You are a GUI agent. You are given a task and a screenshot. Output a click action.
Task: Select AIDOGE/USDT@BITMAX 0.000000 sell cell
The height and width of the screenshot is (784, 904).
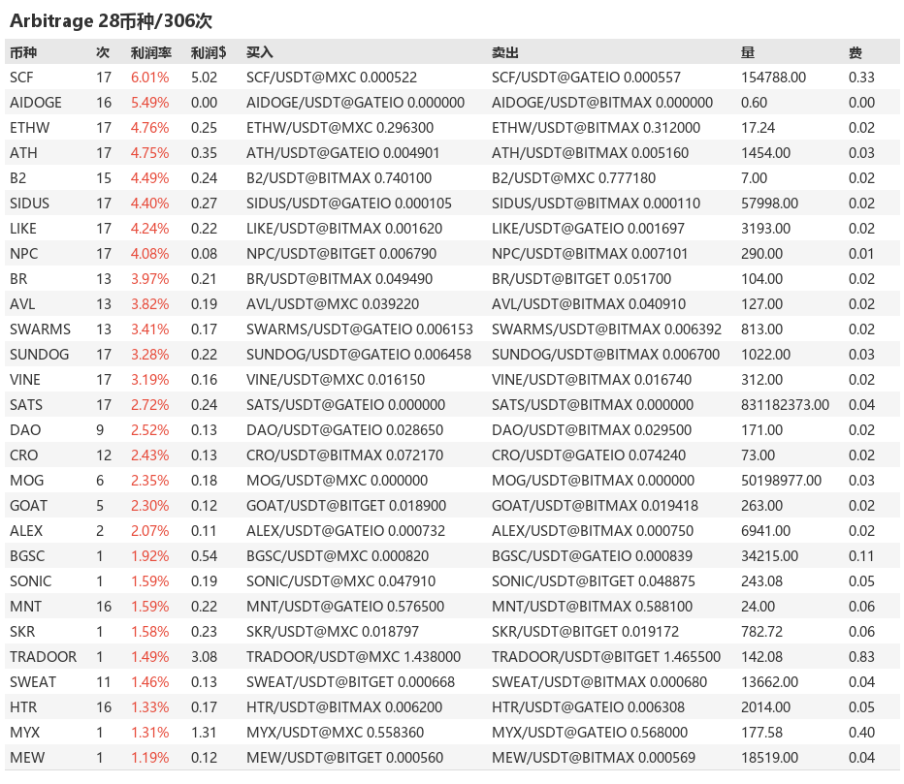click(x=602, y=103)
